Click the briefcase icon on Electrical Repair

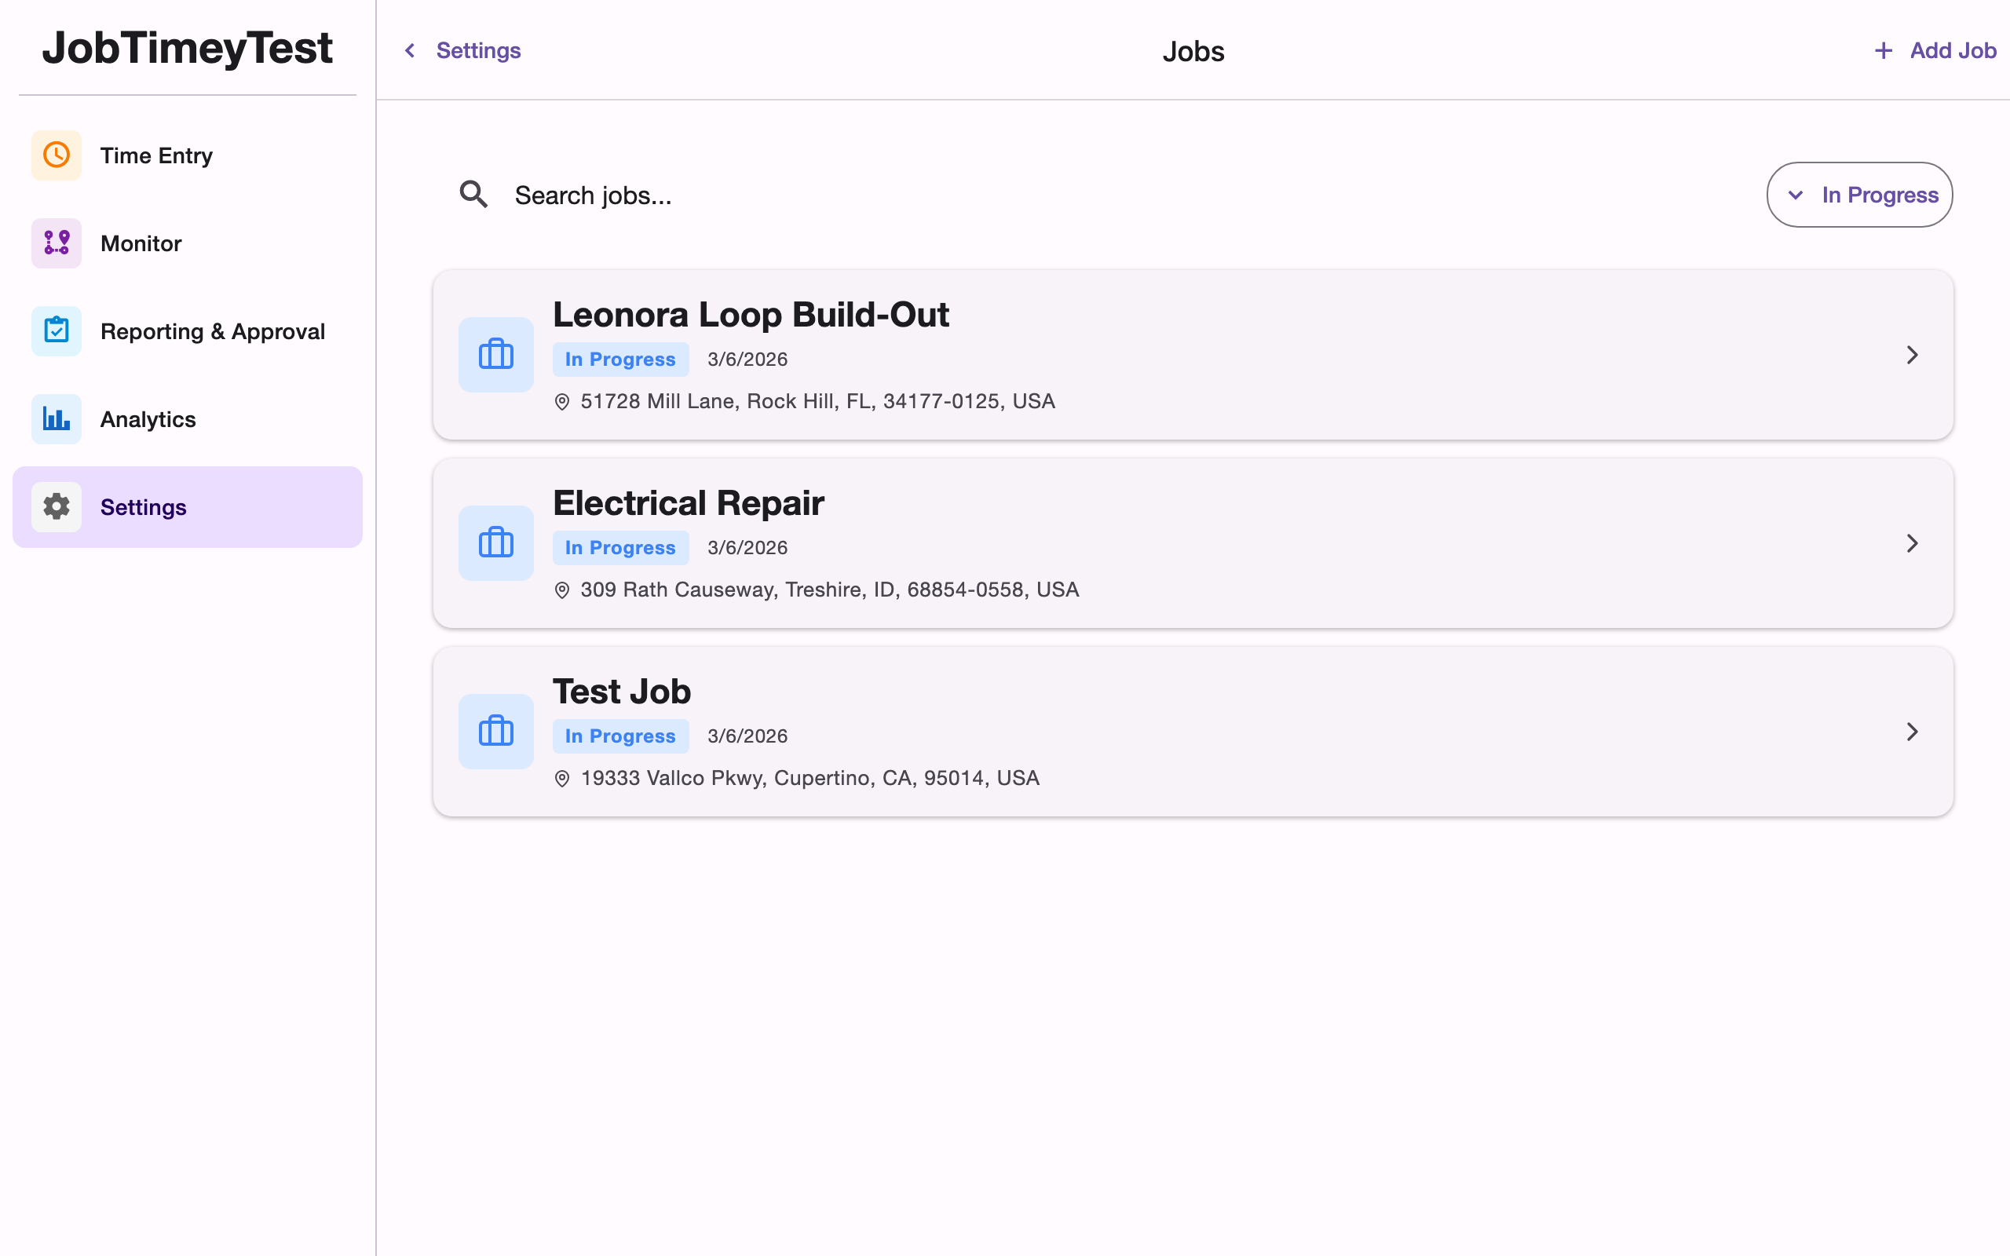tap(496, 542)
